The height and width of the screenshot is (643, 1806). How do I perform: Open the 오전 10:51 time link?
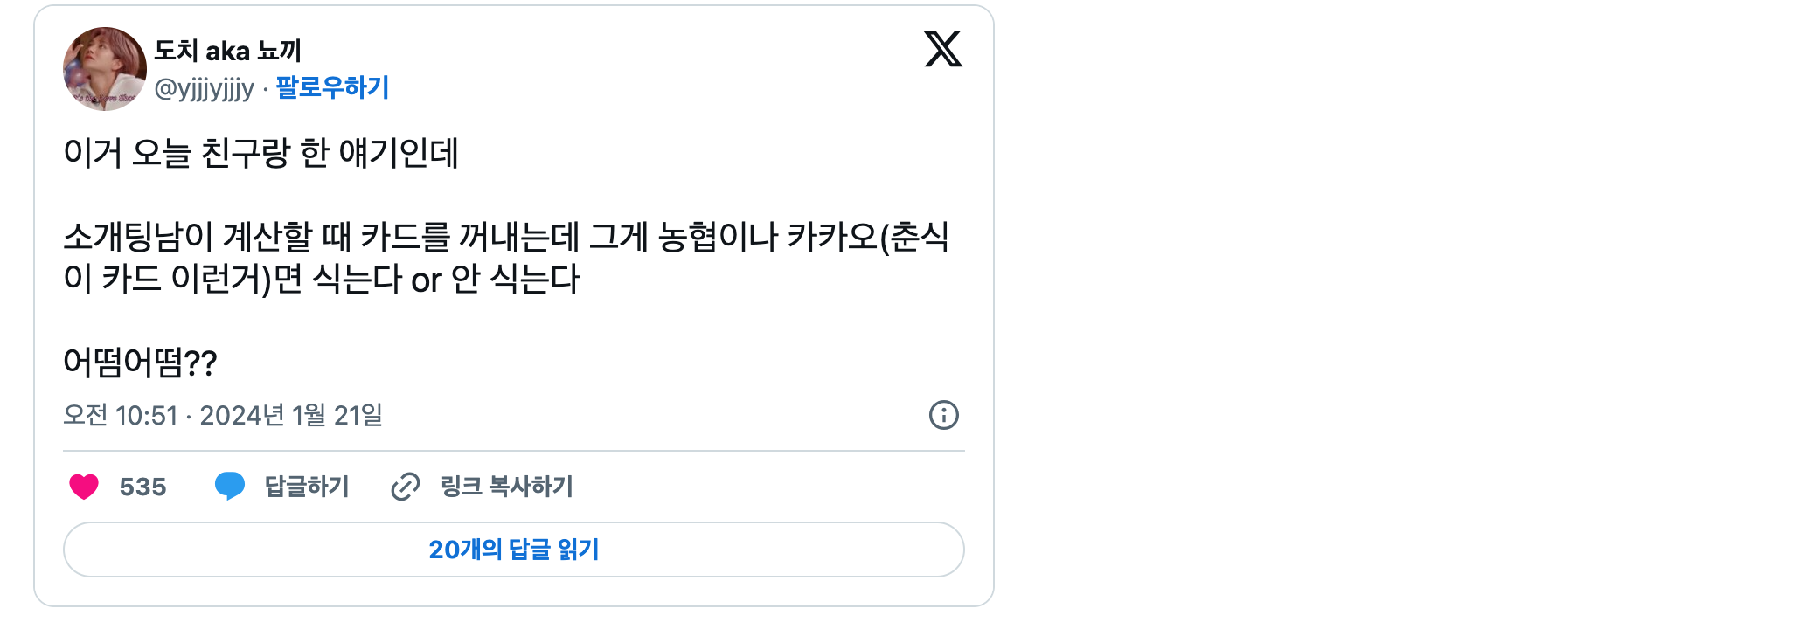[x=121, y=415]
